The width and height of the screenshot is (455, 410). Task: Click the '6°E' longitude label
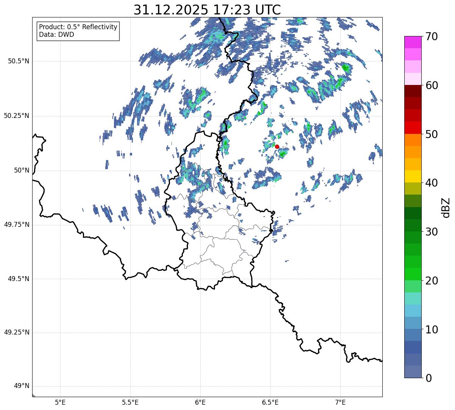200,402
